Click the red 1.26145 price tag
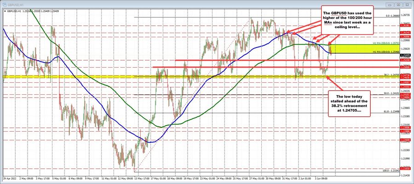Viewport: 414px width, 184px height. pos(405,33)
